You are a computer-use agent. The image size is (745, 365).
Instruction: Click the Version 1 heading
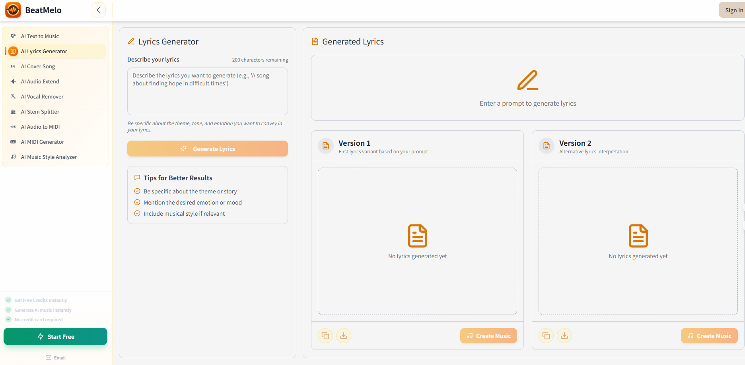354,143
